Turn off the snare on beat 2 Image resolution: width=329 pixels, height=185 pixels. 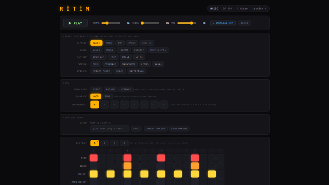click(127, 166)
